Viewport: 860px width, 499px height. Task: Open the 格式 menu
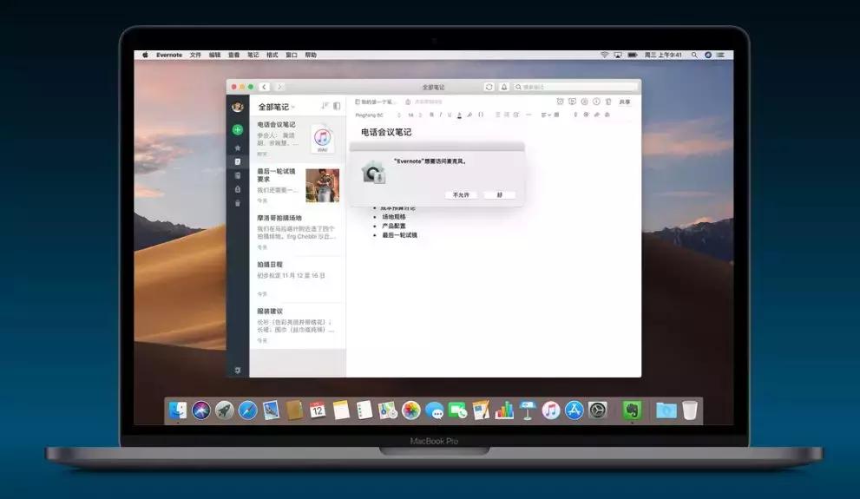tap(272, 55)
